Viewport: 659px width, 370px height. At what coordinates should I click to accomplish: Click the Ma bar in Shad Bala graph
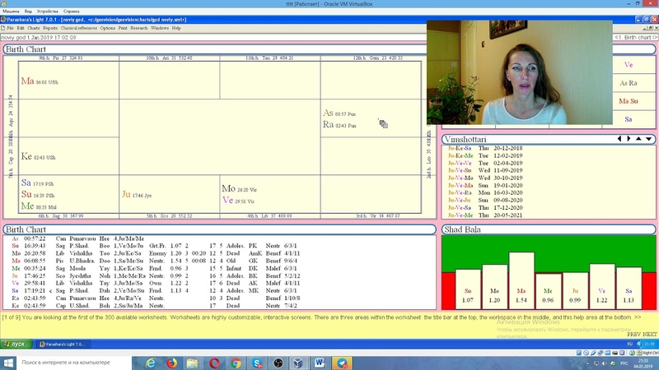[x=521, y=280]
